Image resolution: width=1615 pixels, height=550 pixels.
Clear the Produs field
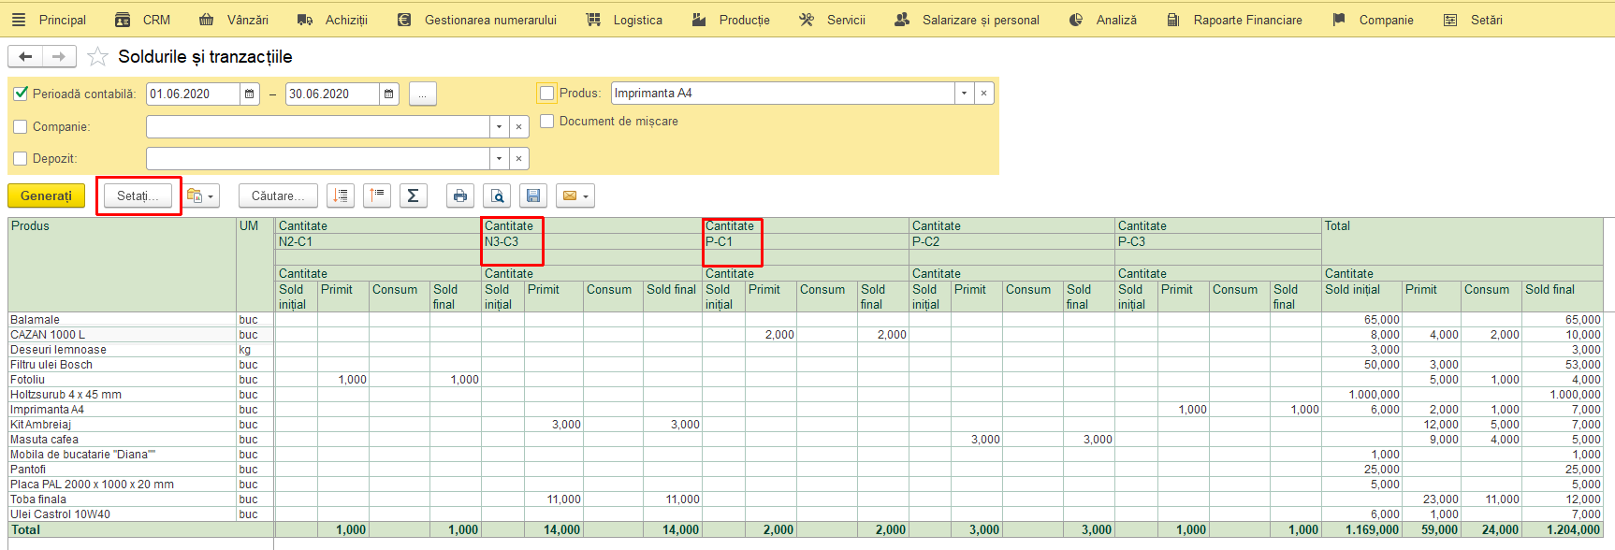tap(983, 93)
